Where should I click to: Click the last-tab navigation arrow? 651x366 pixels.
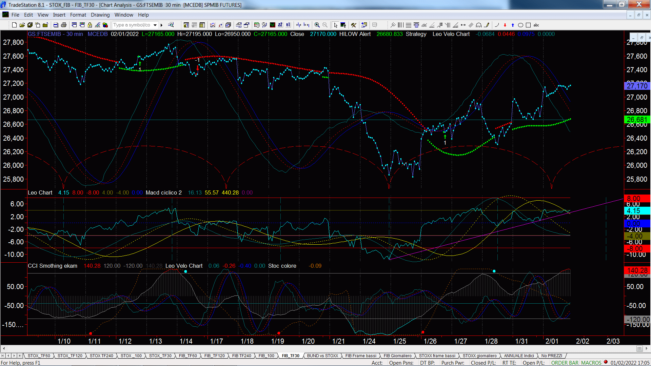click(20, 356)
